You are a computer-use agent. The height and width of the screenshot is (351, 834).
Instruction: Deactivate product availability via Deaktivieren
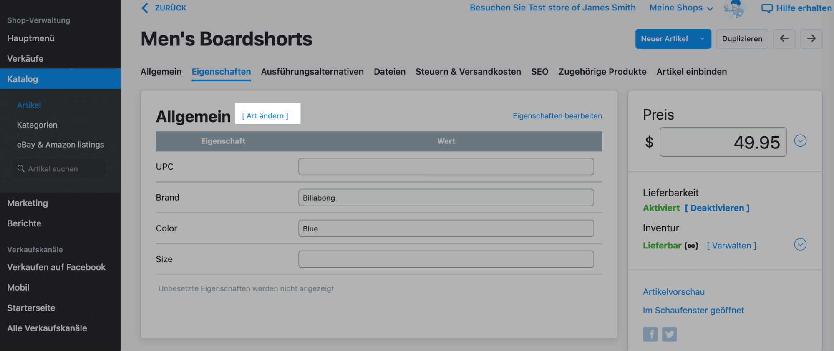click(717, 208)
